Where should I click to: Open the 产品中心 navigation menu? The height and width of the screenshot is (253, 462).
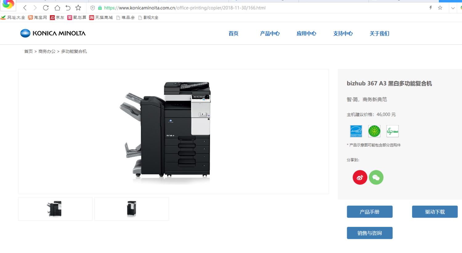269,34
